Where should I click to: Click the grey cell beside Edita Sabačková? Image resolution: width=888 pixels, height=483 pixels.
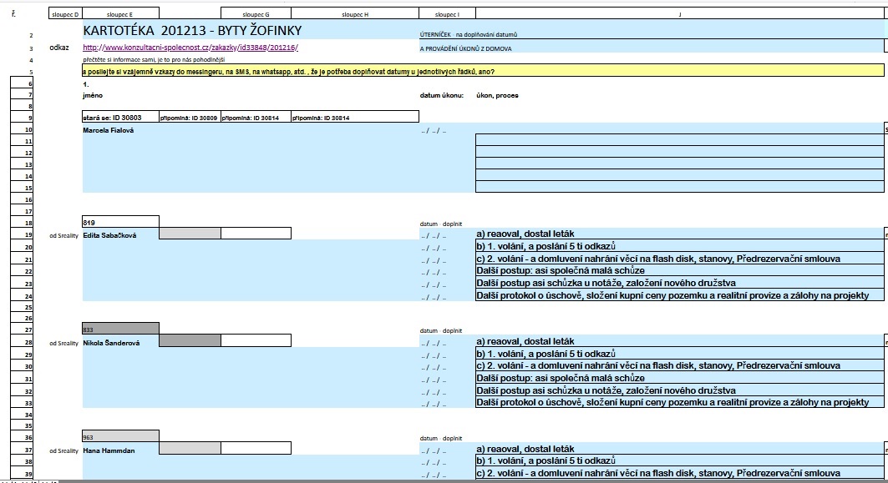click(x=190, y=233)
